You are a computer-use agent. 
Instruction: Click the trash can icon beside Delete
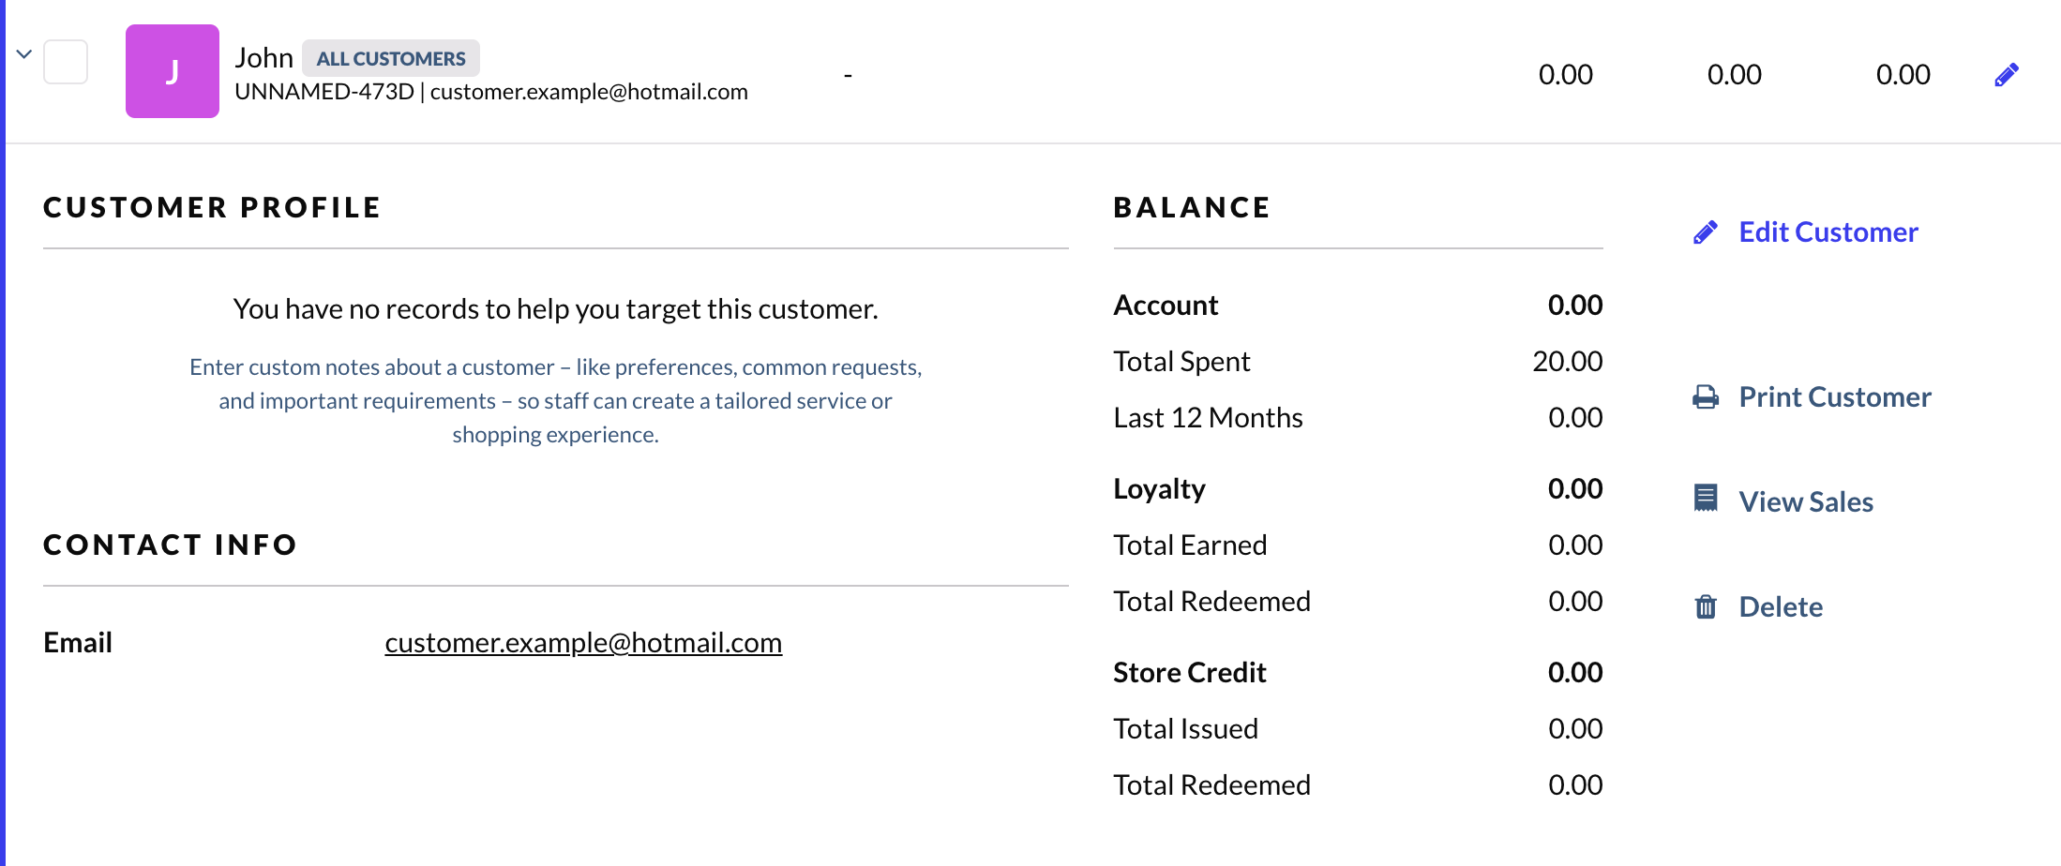(1706, 607)
